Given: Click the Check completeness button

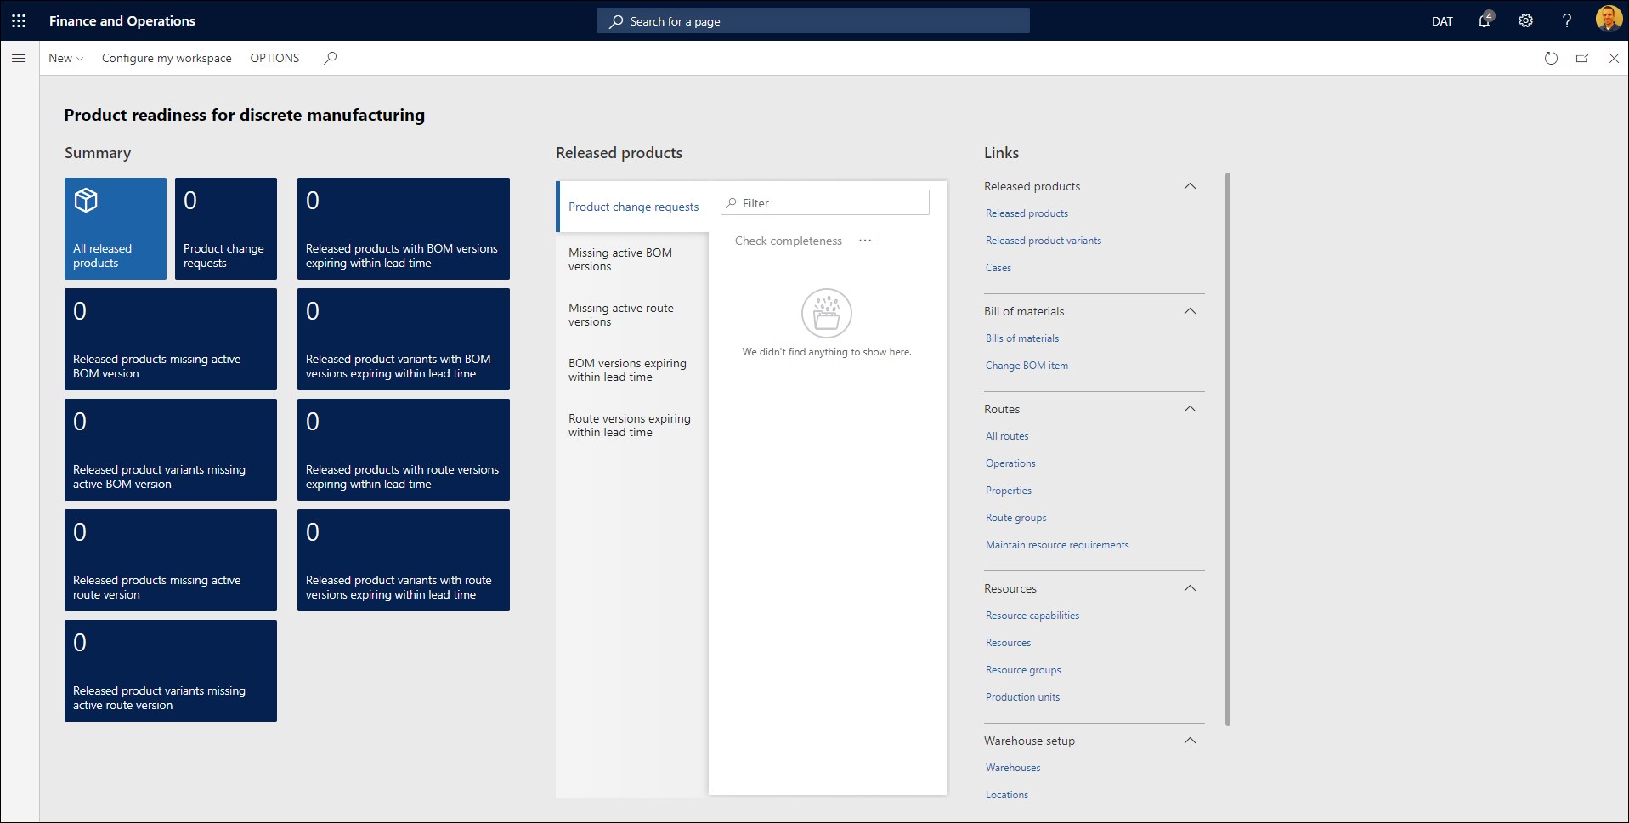Looking at the screenshot, I should pos(788,241).
